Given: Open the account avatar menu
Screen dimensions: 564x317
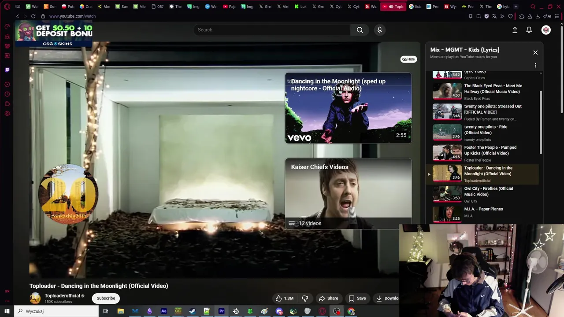Looking at the screenshot, I should (x=546, y=30).
